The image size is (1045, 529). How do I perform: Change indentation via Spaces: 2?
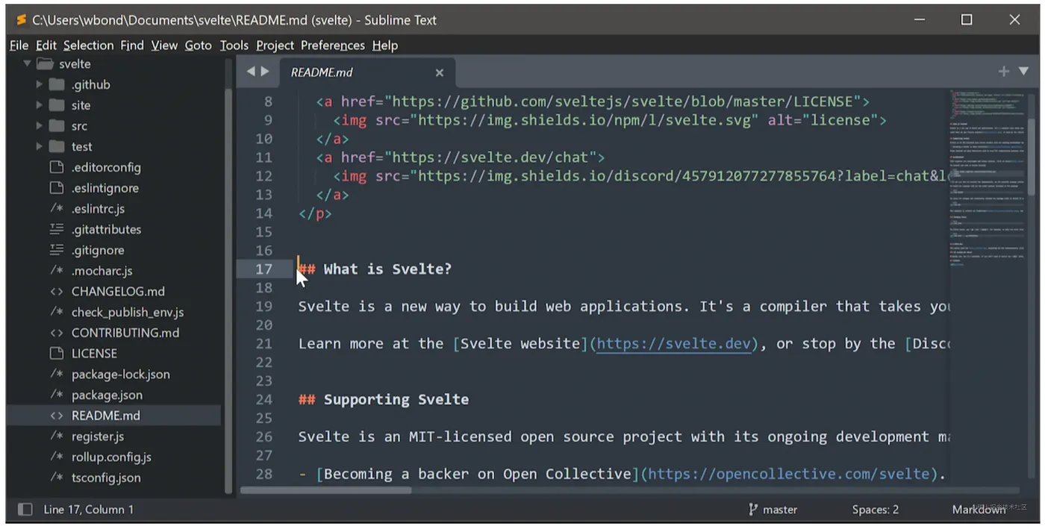[x=876, y=510]
